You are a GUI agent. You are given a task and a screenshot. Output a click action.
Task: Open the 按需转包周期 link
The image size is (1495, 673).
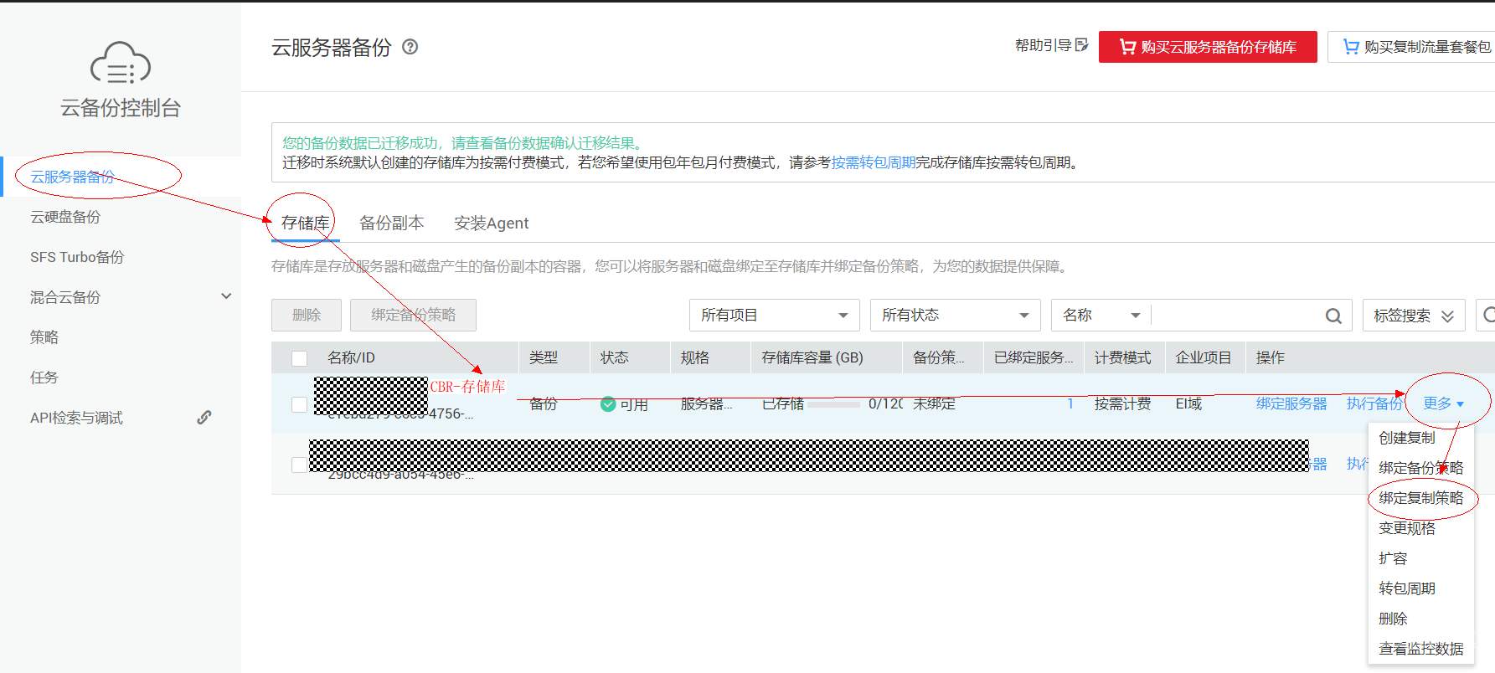tap(873, 162)
